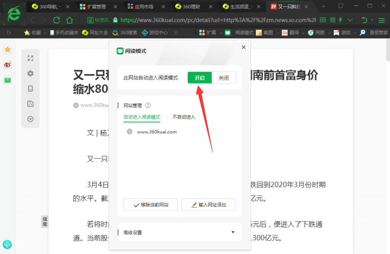Viewport: 390px width, 254px height.
Task: Click the 阅读模式 toolbar label
Action: (x=244, y=33)
